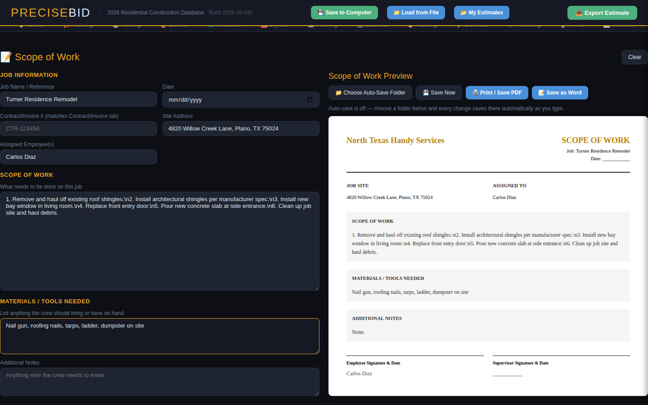The width and height of the screenshot is (648, 405).
Task: Click the scope of work text area
Action: (x=160, y=241)
